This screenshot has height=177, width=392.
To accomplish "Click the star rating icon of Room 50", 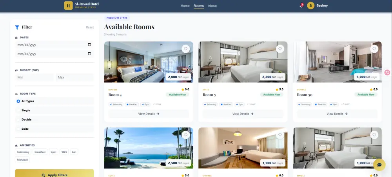I will (371, 89).
